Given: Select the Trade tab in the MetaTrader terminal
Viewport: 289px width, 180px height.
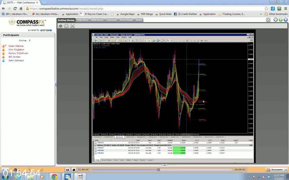Looking at the screenshot, I should (98, 160).
